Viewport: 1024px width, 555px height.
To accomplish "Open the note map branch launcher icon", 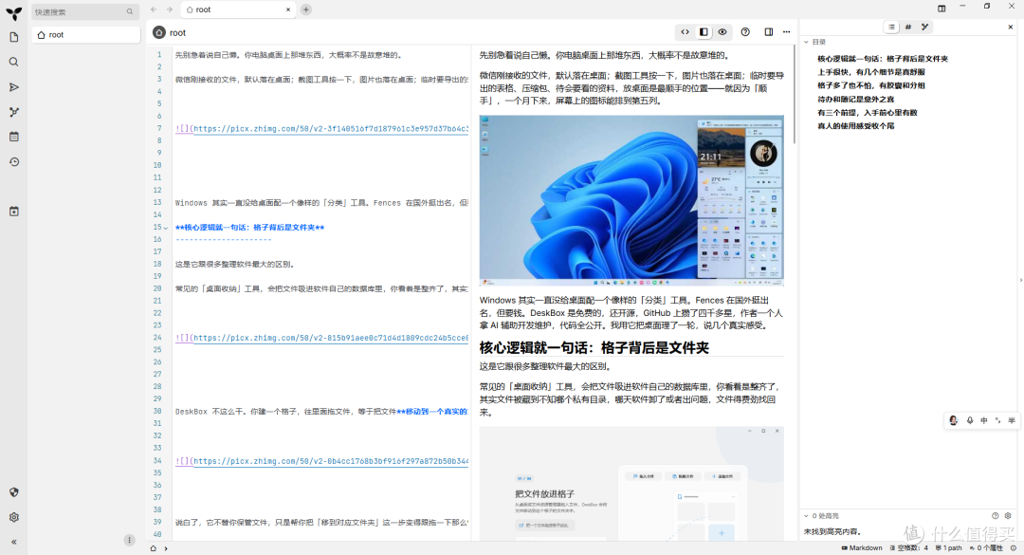I will (13, 112).
